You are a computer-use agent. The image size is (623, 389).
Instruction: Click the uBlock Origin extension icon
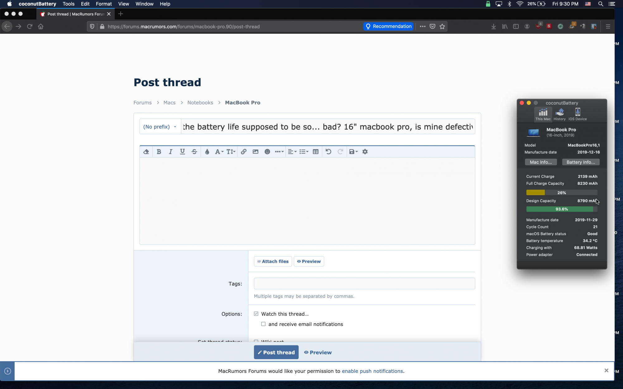tap(538, 26)
